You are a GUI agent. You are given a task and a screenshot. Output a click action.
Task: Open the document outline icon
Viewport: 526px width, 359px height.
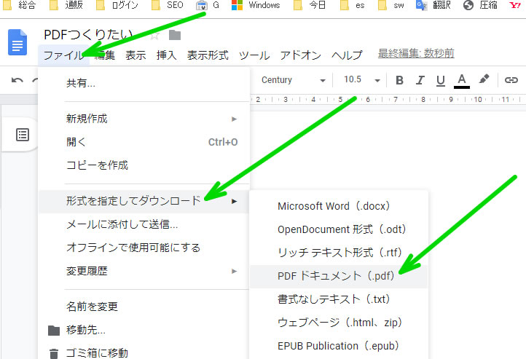tap(23, 135)
